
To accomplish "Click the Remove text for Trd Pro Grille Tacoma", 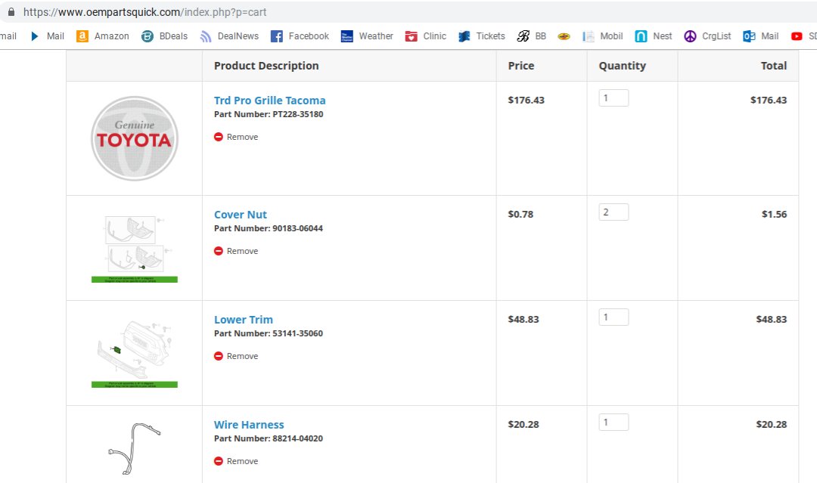I will click(x=242, y=137).
